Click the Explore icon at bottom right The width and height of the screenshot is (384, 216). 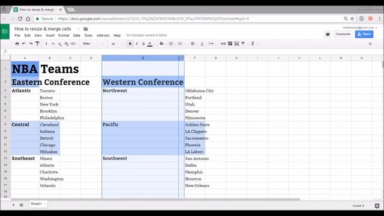tap(377, 206)
